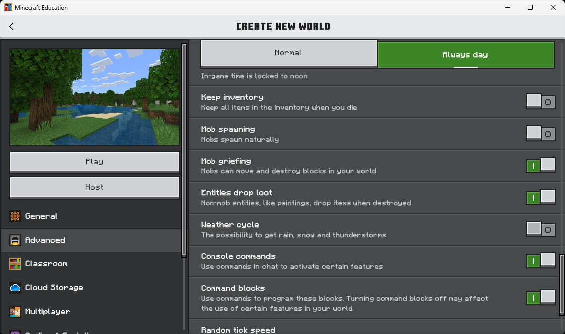The height and width of the screenshot is (334, 565).
Task: Switch to the Classroom tab
Action: click(91, 263)
